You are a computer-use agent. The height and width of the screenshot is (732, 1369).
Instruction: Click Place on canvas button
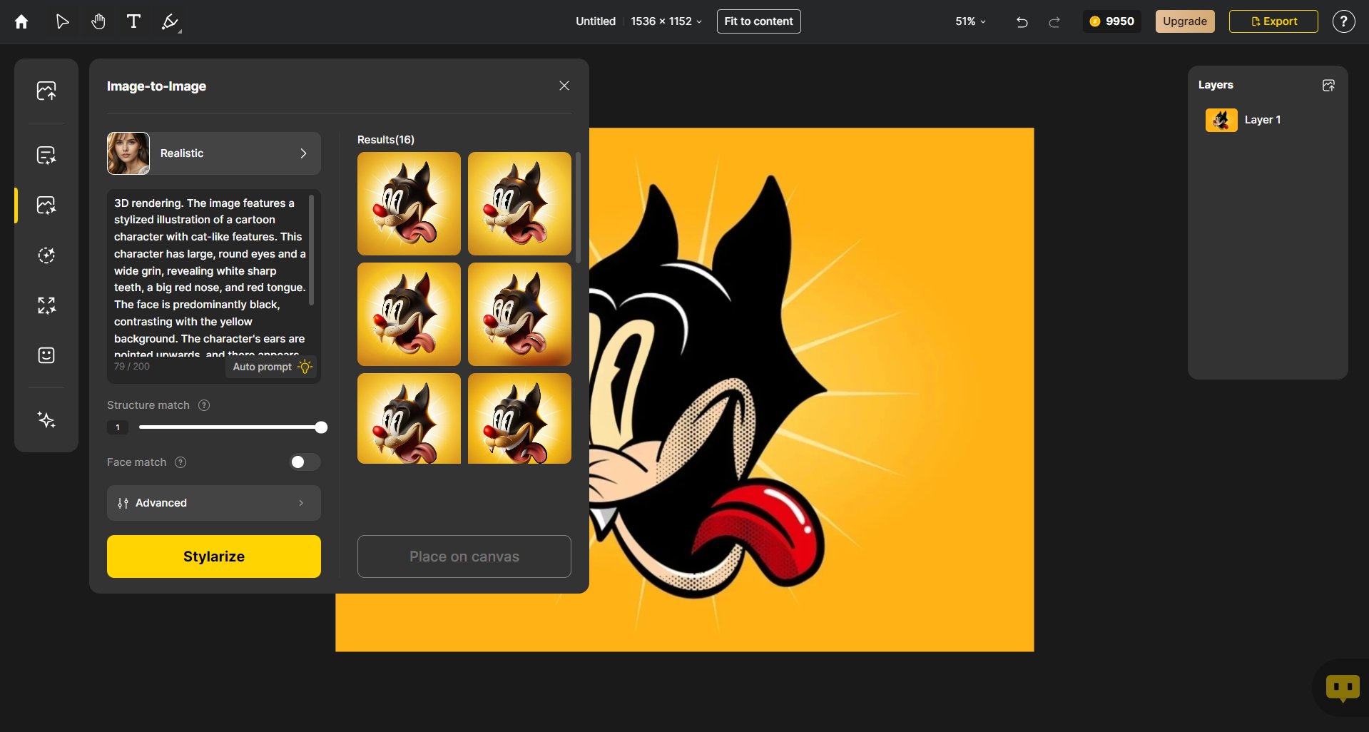464,556
